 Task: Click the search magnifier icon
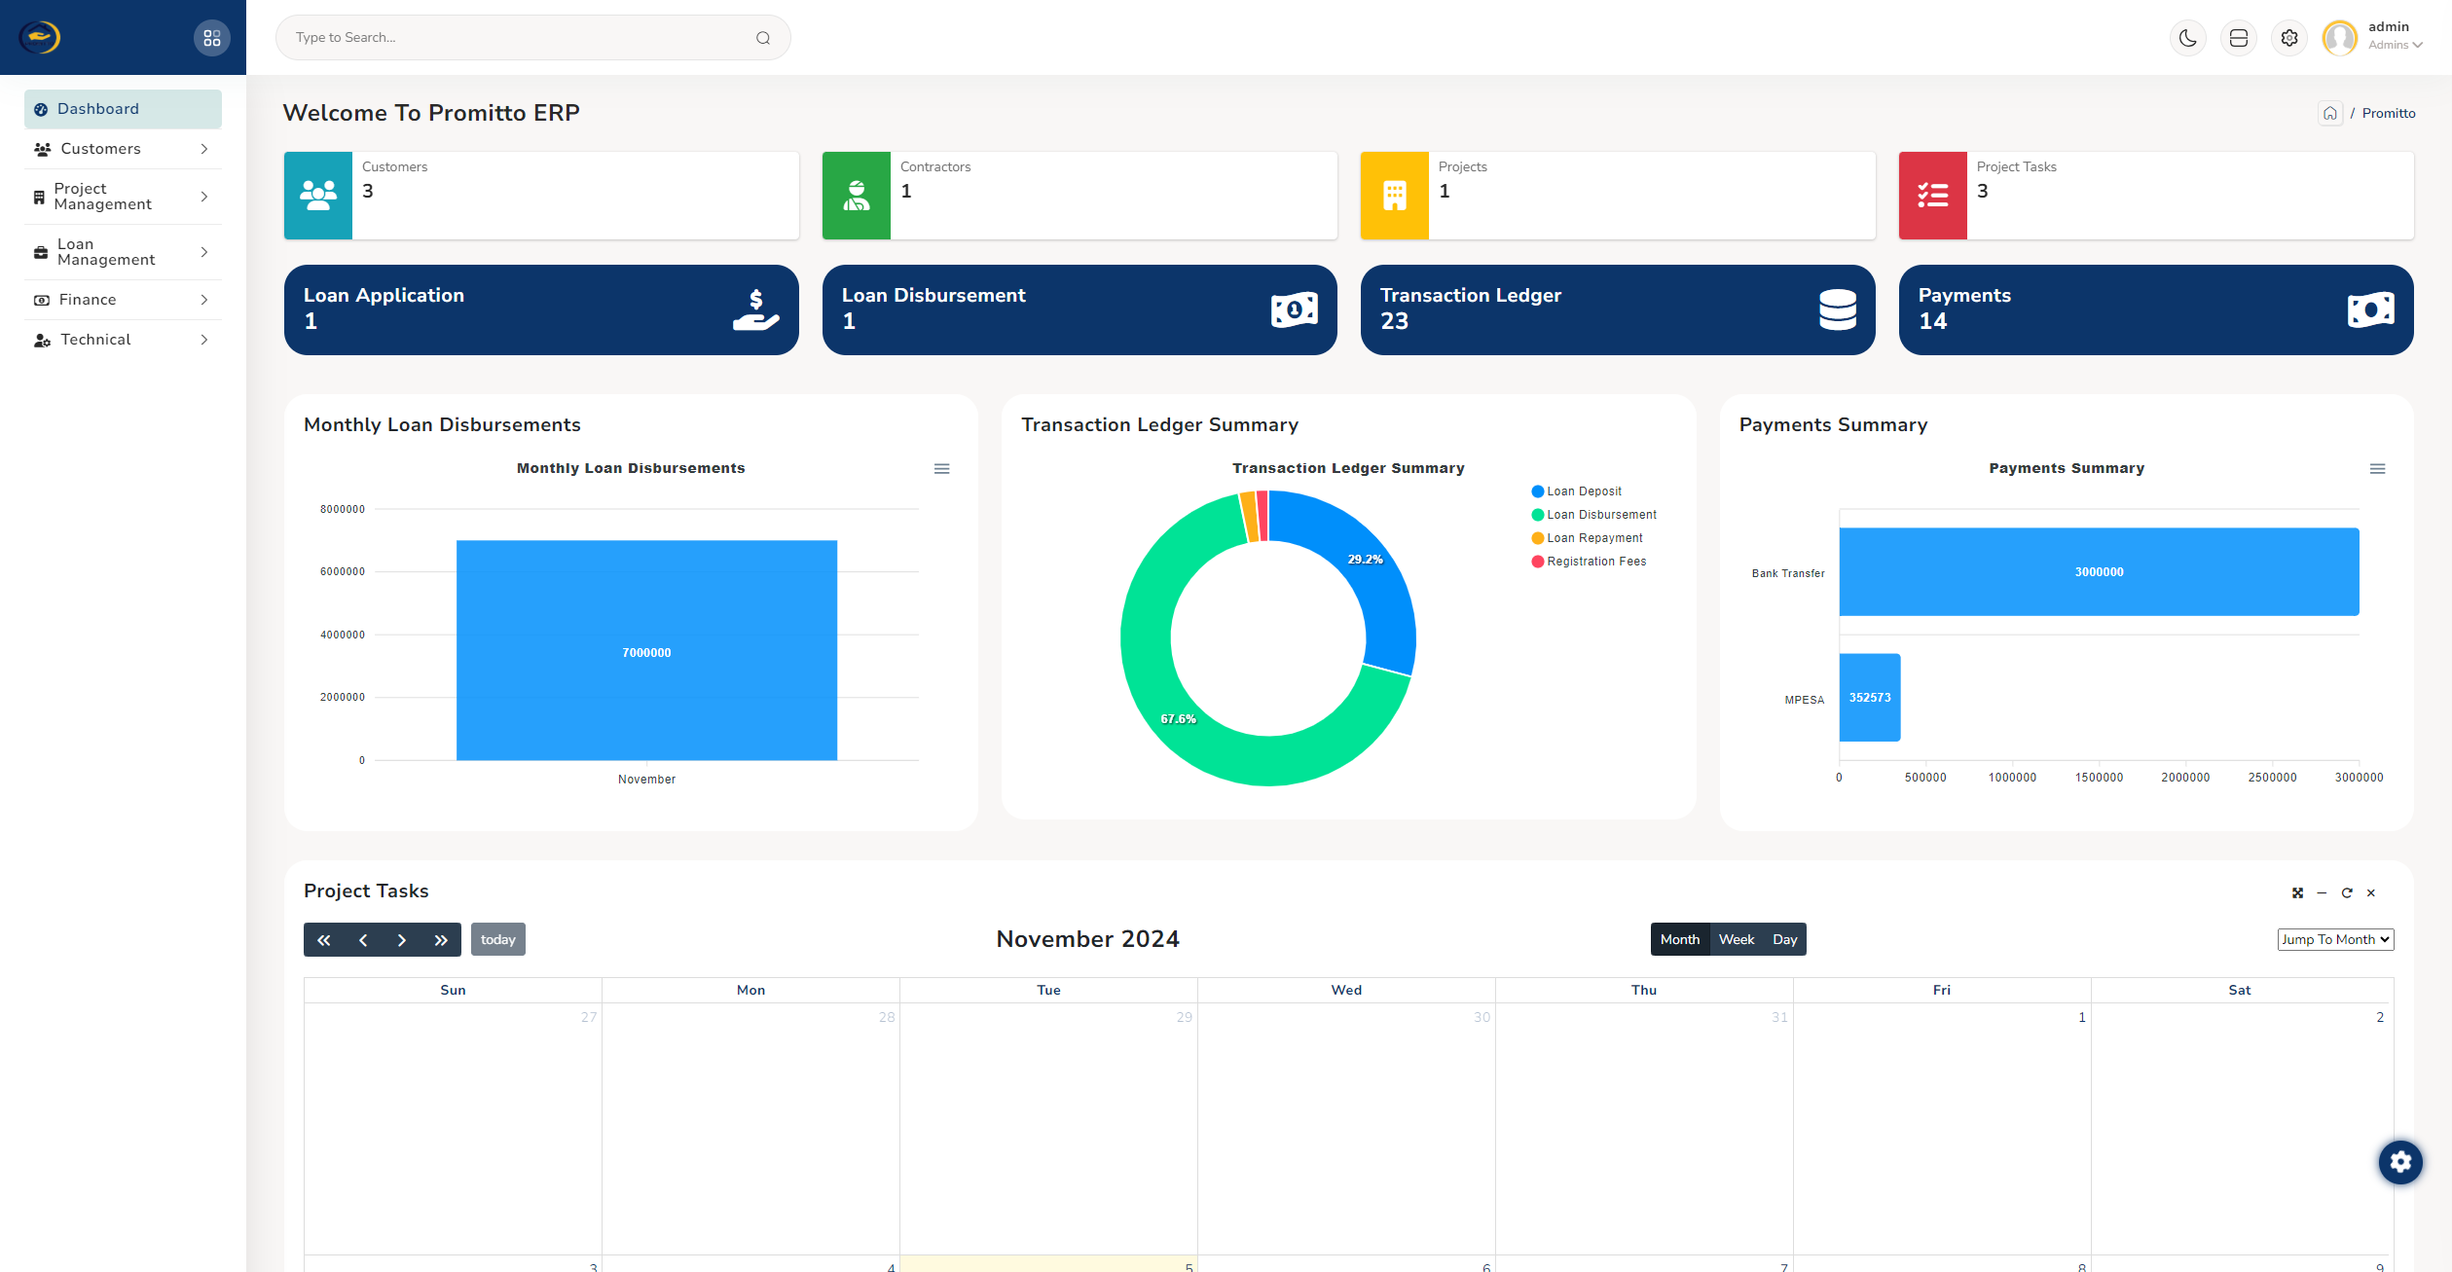[763, 38]
